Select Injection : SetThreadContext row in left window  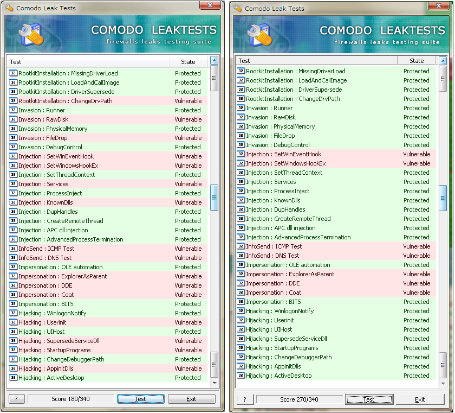107,175
